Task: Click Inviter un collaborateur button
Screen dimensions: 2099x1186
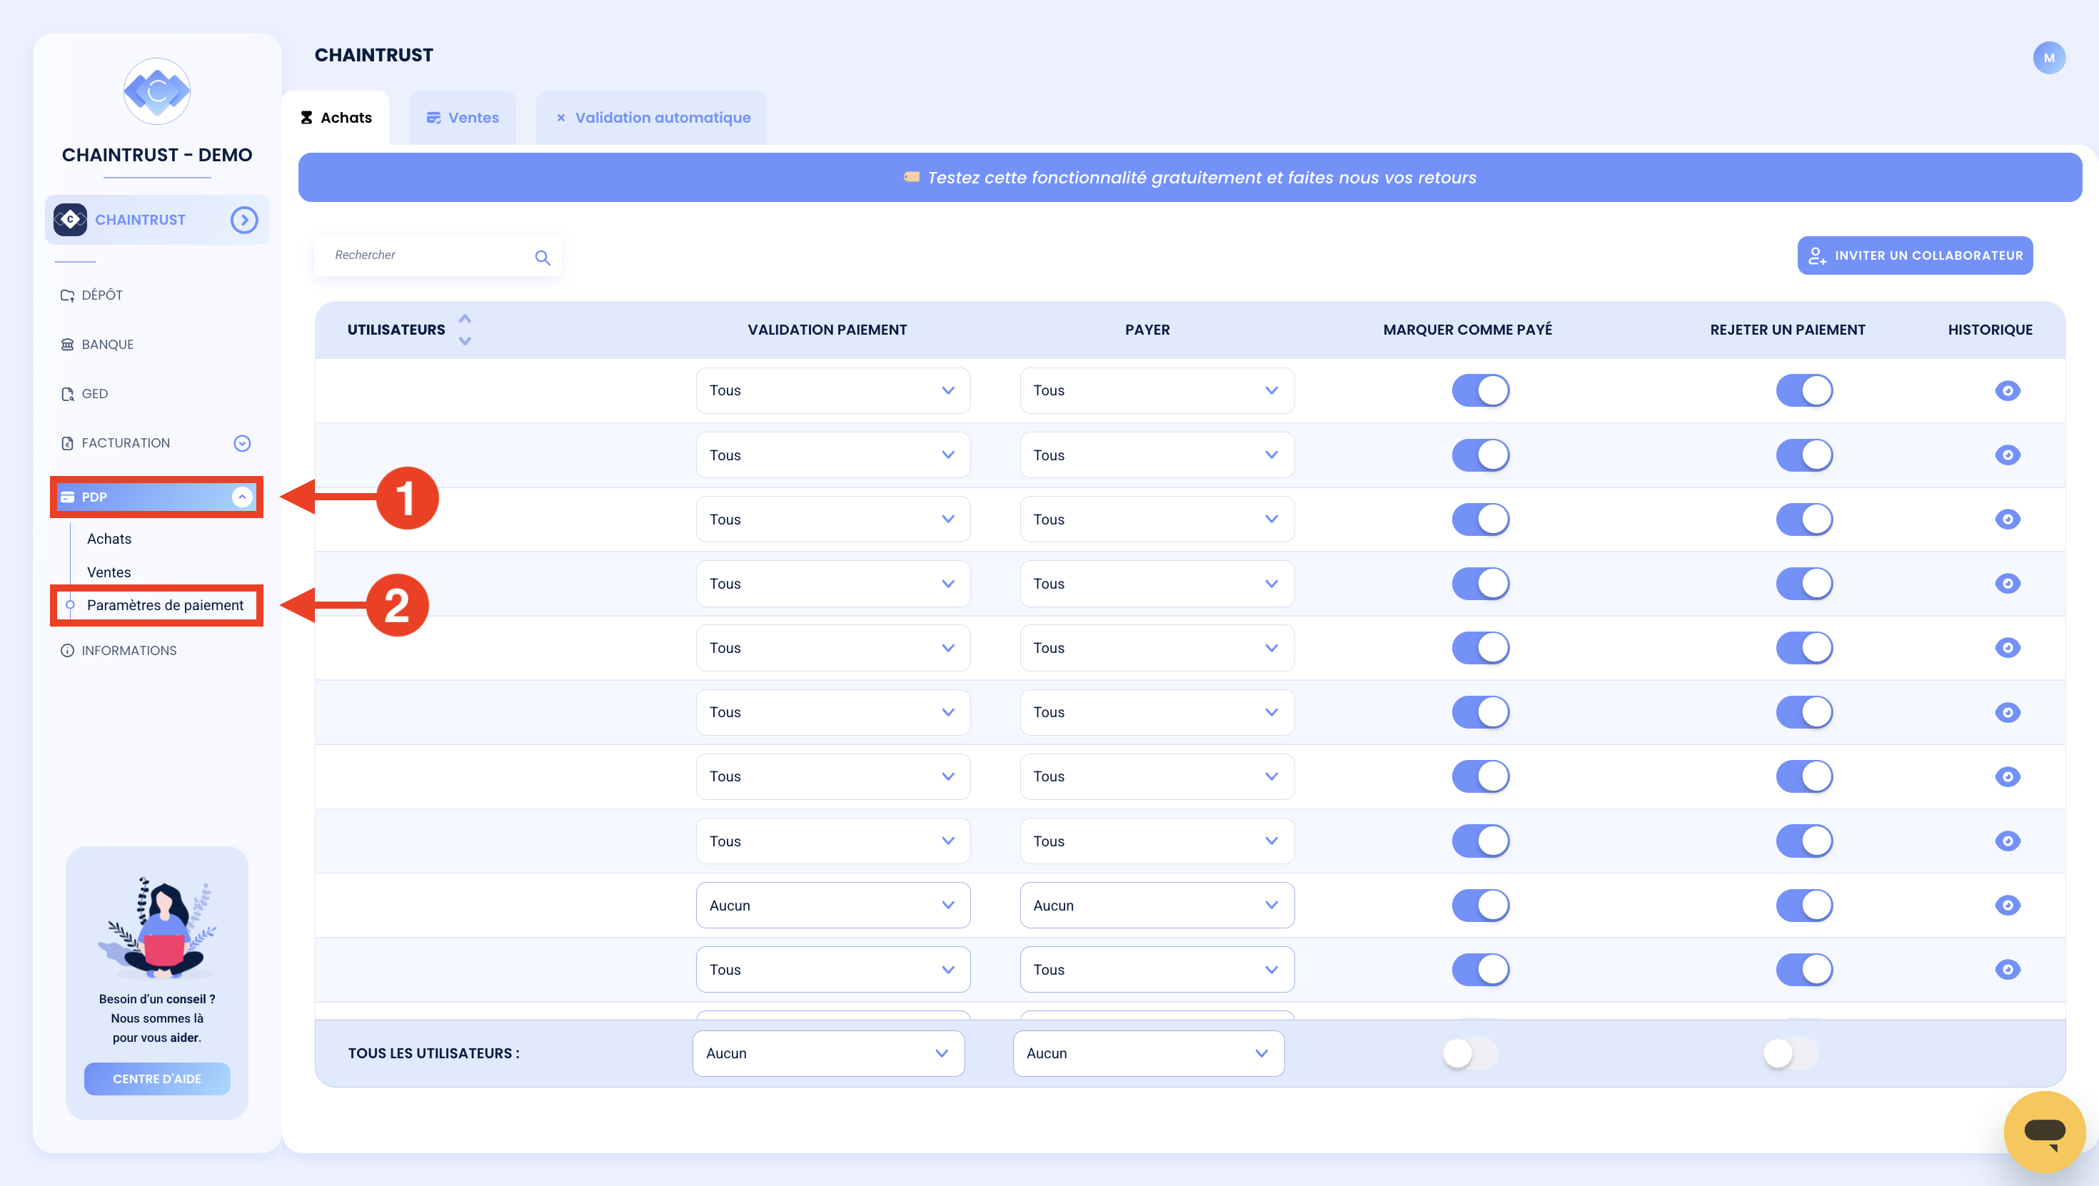Action: 1915,255
